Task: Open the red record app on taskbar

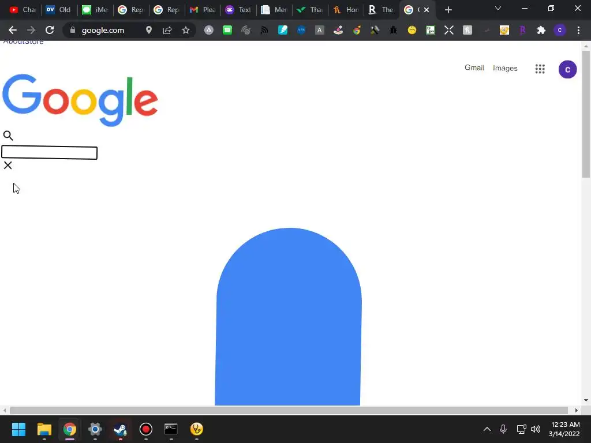Action: pos(146,429)
